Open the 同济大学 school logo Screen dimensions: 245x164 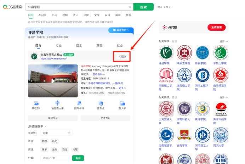221,135
